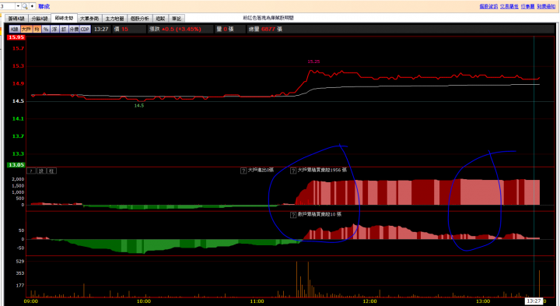Click the 15.25 intraday high label
This screenshot has width=560, height=306.
[x=314, y=62]
